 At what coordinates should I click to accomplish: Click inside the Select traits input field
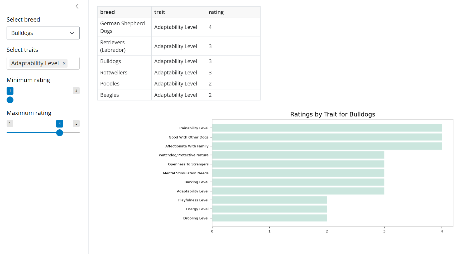pos(73,63)
